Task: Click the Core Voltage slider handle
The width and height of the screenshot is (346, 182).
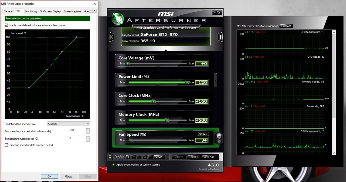Action: click(x=128, y=64)
